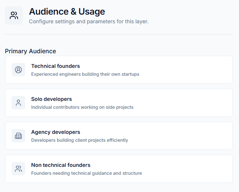Click "Founders needing technical guidance and structure" description

click(x=86, y=173)
